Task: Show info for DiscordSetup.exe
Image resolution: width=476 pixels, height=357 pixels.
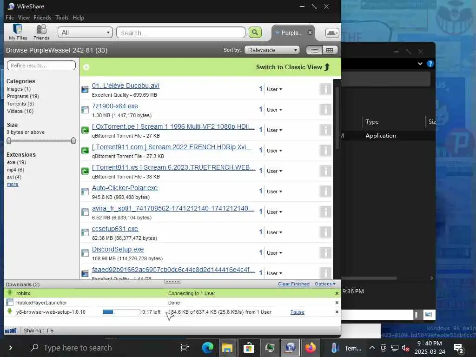Action: [325, 252]
